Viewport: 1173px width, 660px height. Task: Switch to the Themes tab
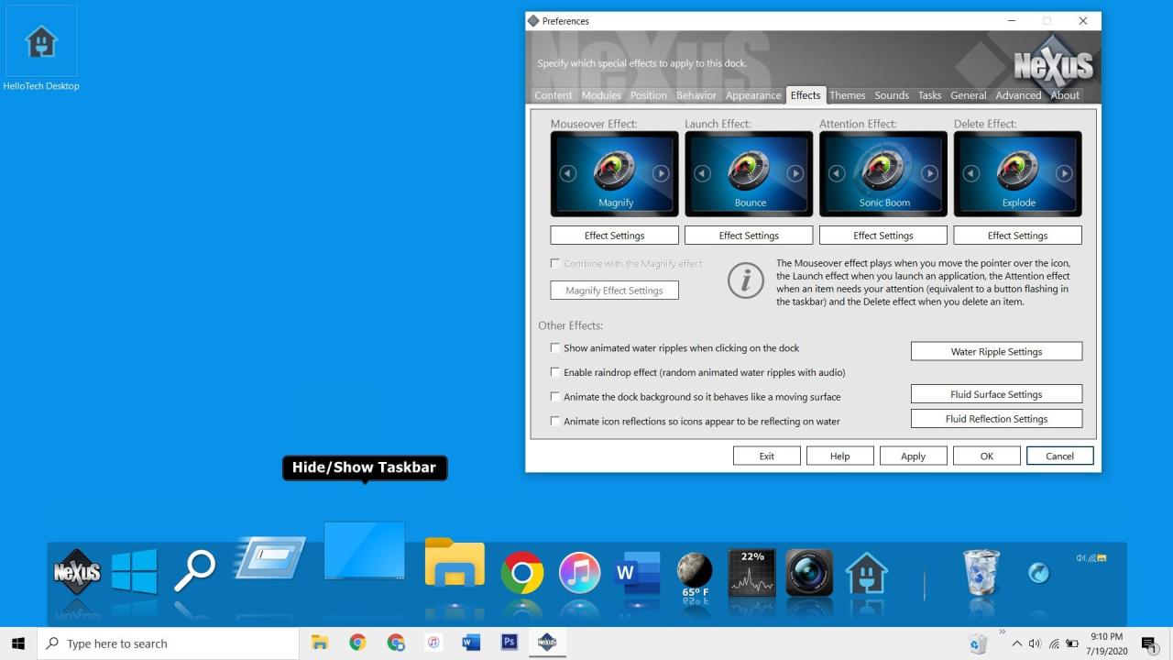pyautogui.click(x=847, y=95)
